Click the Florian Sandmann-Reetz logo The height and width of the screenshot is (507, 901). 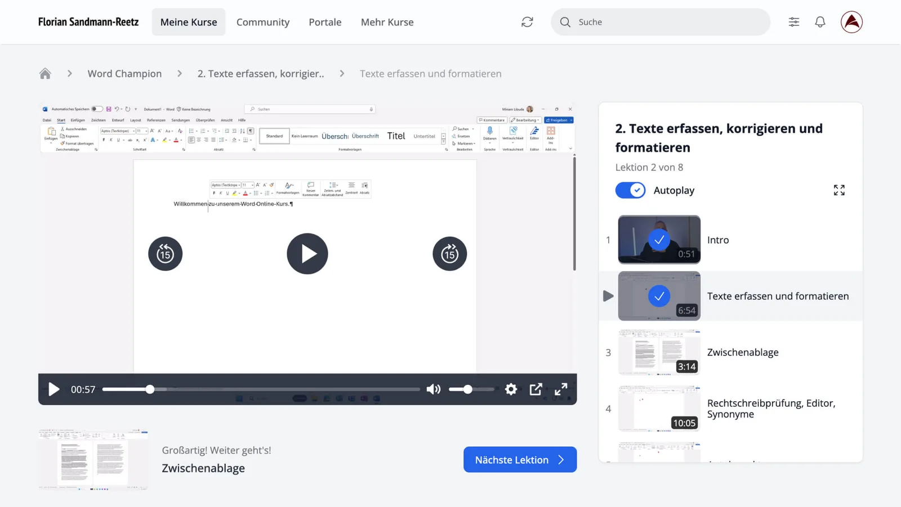[88, 22]
